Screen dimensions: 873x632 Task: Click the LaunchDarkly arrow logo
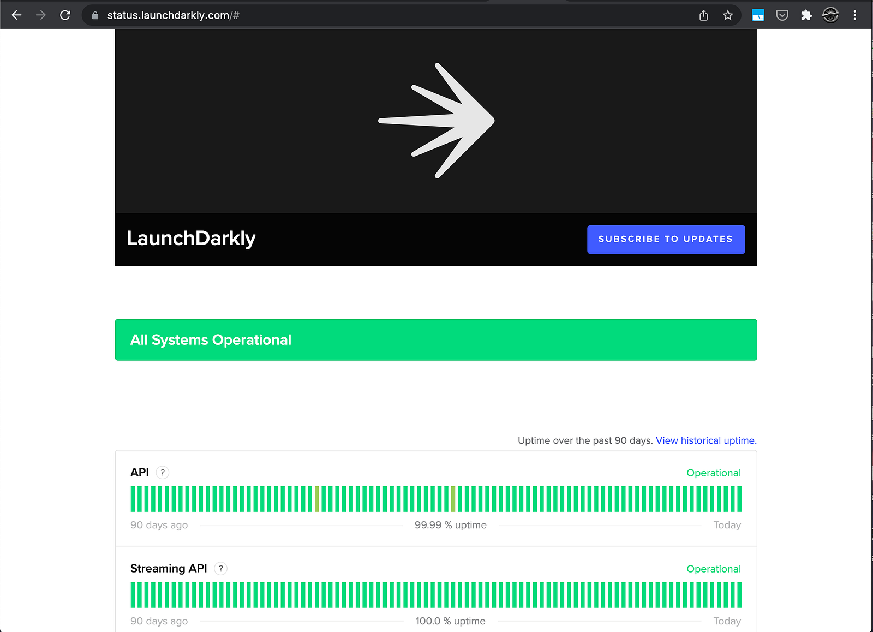(x=436, y=121)
